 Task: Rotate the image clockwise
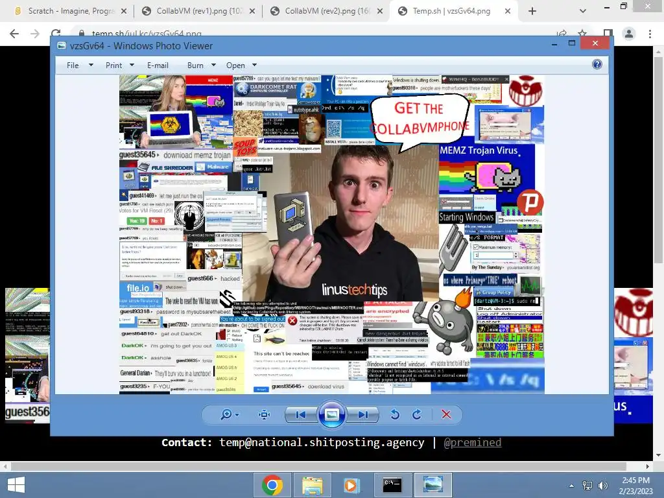click(417, 414)
